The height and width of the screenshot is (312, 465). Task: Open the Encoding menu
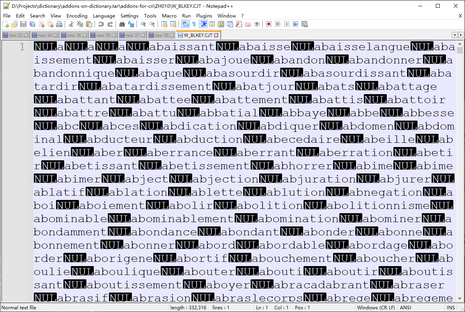pos(77,16)
